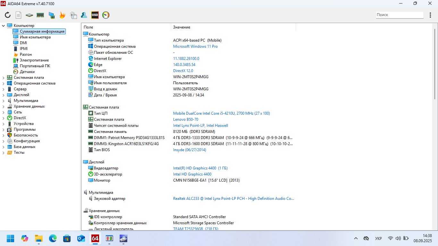Expand the Тесты tree node

pyautogui.click(x=4, y=152)
